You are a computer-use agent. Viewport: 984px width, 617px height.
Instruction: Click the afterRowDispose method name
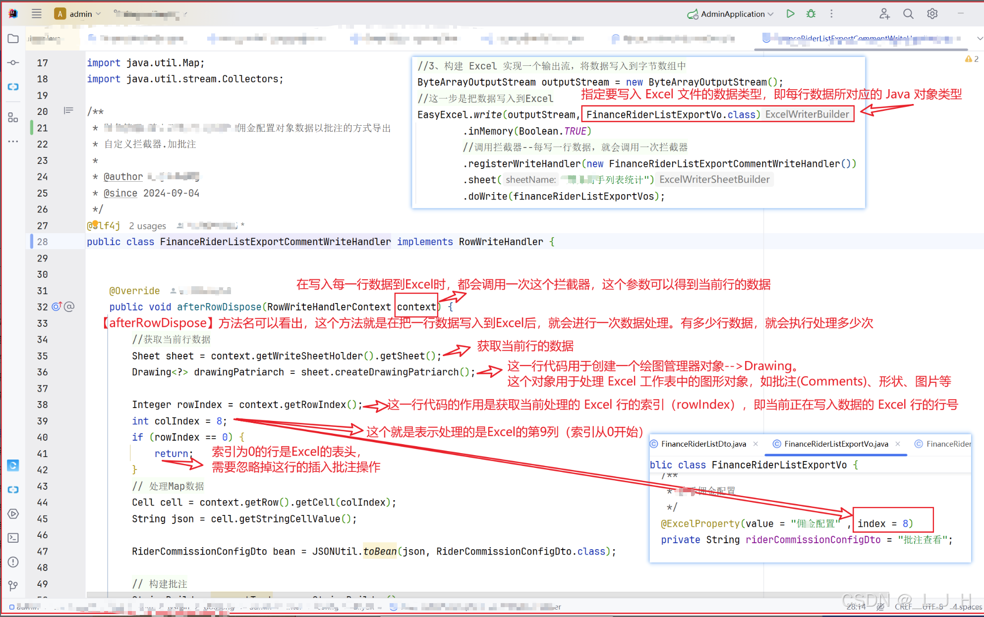click(x=219, y=307)
